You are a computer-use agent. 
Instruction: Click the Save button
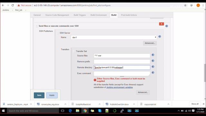(x=39, y=95)
